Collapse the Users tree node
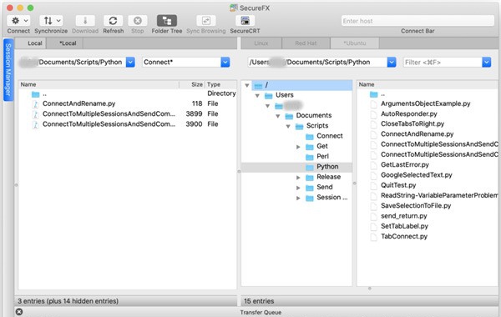The width and height of the screenshot is (501, 317). (257, 95)
